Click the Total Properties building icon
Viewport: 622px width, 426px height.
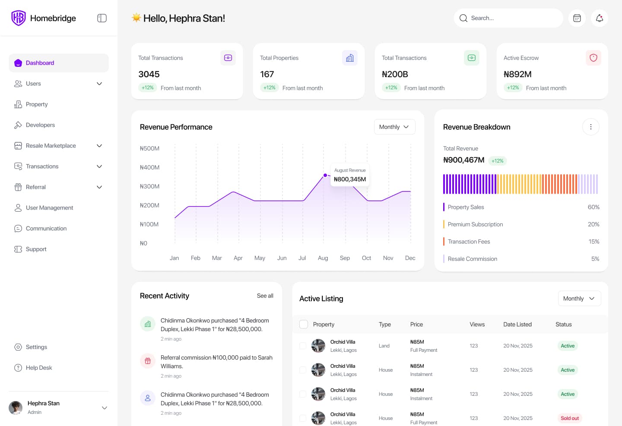[x=350, y=58]
